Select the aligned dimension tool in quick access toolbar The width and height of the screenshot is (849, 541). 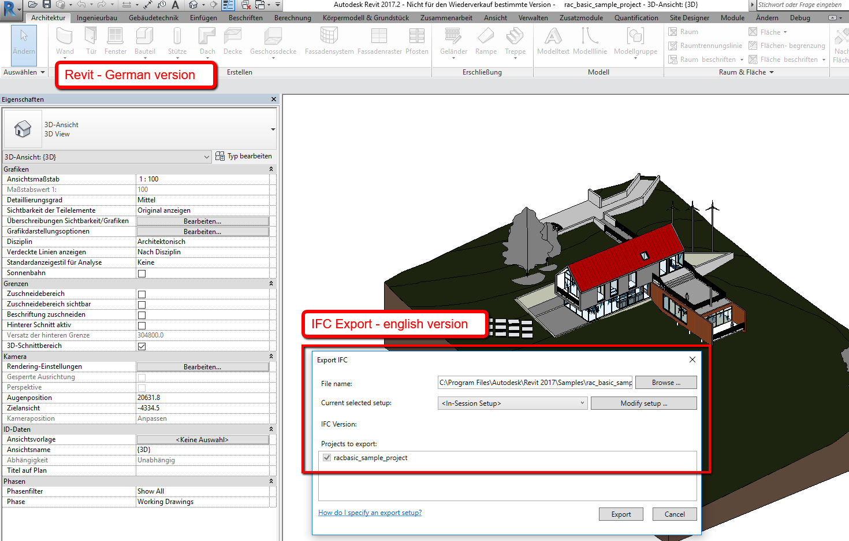click(148, 5)
